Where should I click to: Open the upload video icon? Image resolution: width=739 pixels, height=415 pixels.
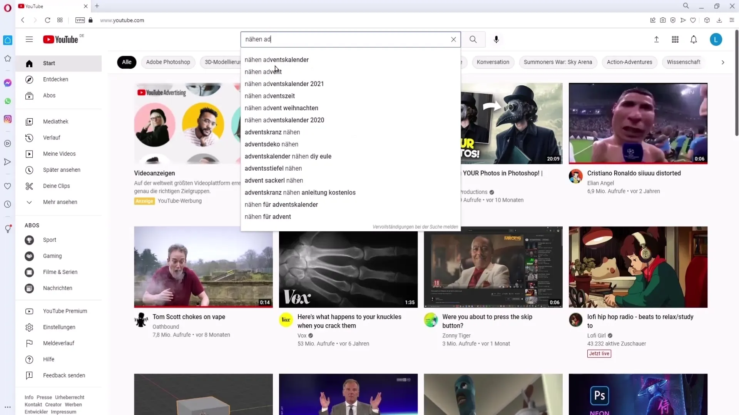[x=657, y=39]
